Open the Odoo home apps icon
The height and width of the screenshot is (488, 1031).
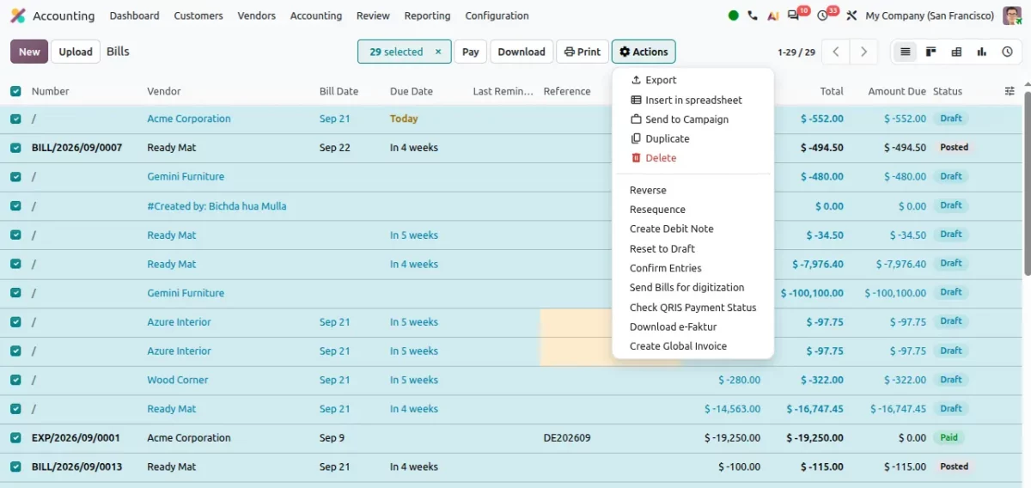tap(17, 15)
